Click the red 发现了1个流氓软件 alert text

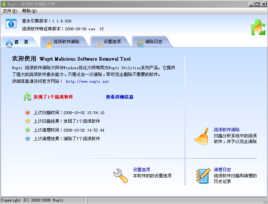[x=53, y=97]
